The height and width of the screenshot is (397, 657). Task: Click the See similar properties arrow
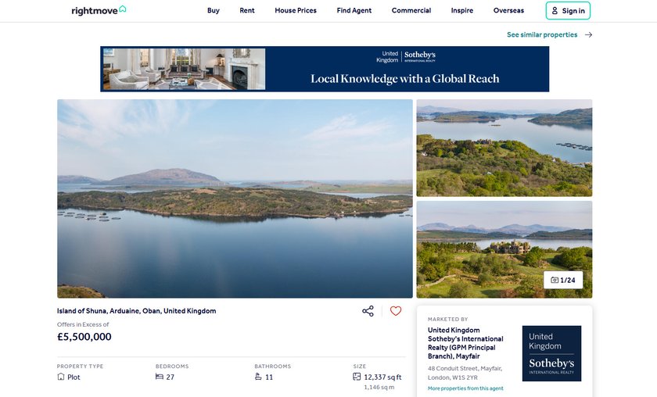coord(589,34)
